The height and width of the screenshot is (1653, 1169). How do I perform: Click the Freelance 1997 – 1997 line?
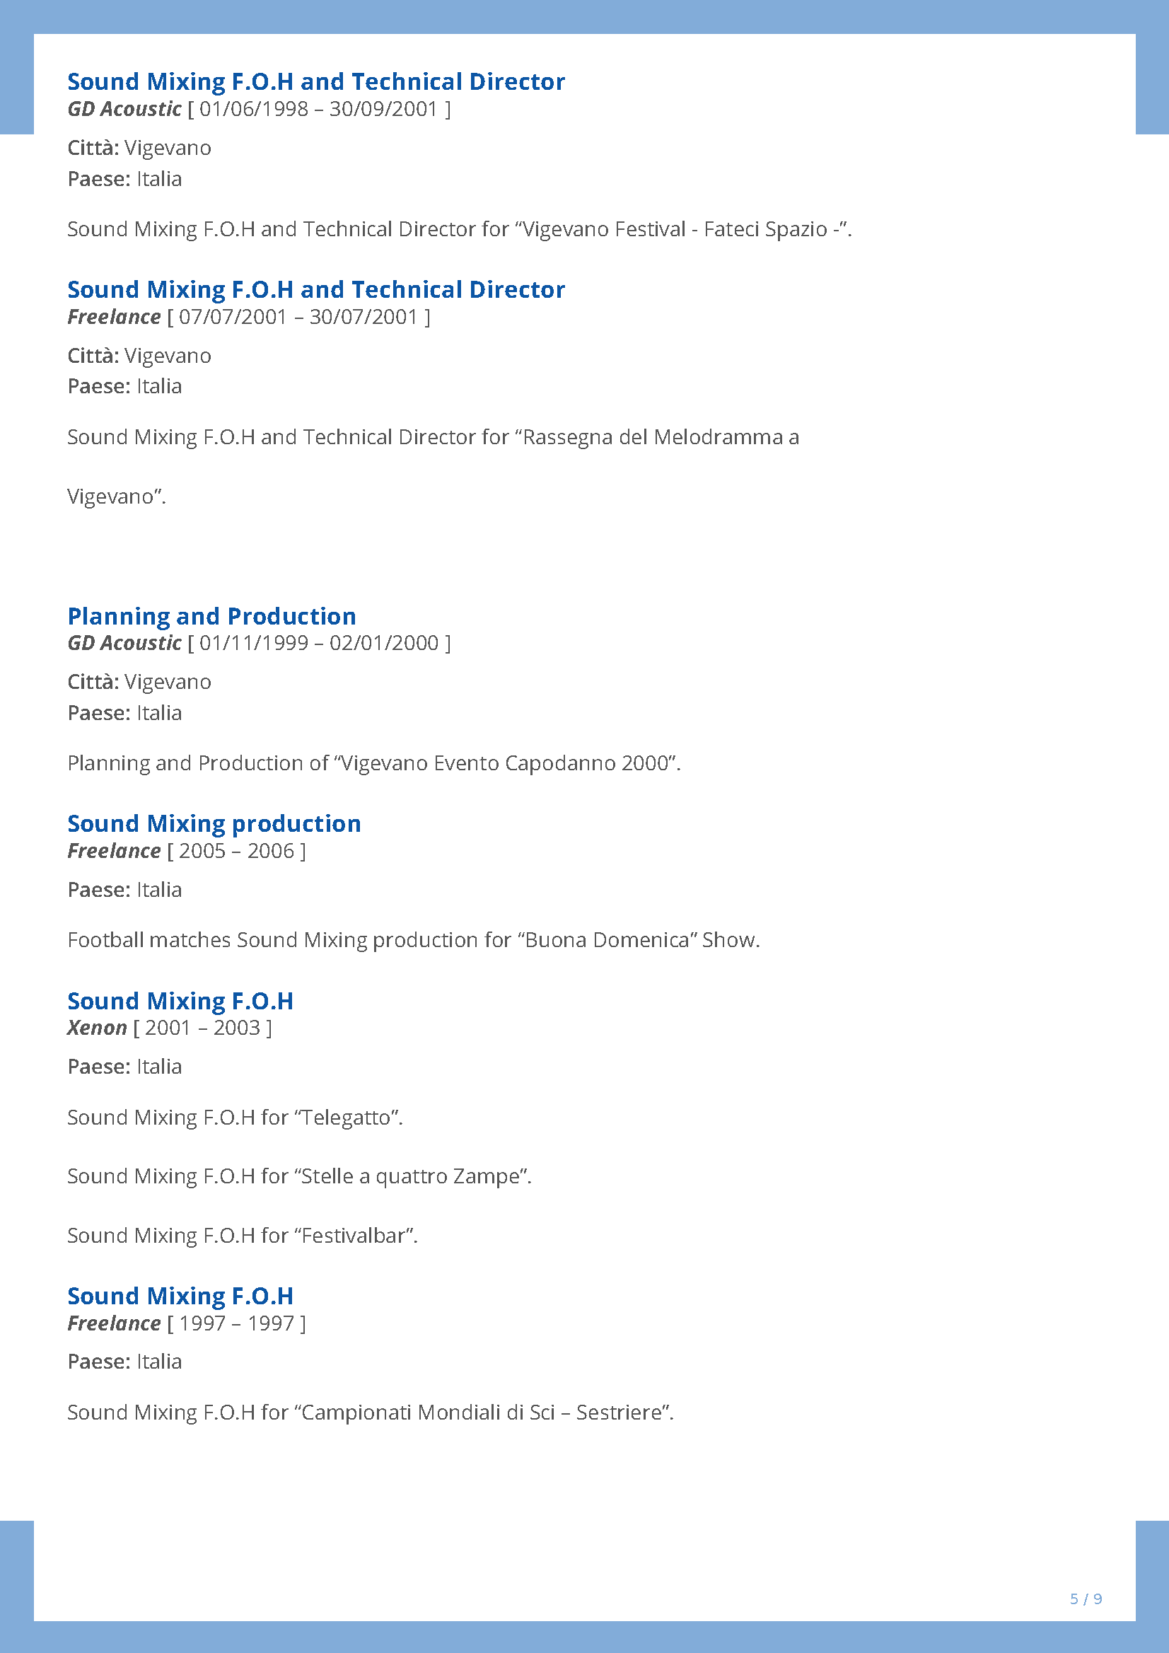coord(187,1323)
